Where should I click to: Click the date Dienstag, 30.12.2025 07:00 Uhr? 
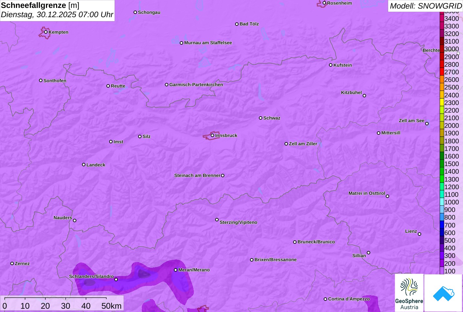(x=57, y=15)
